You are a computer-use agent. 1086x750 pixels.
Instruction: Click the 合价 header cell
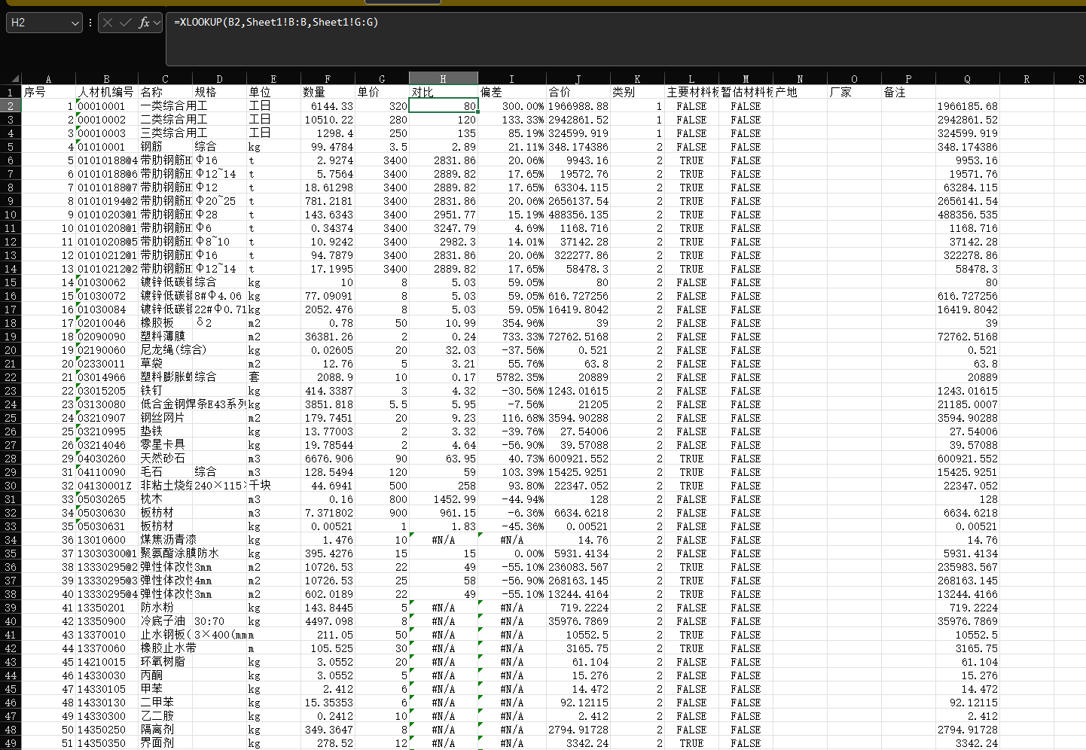tap(578, 92)
